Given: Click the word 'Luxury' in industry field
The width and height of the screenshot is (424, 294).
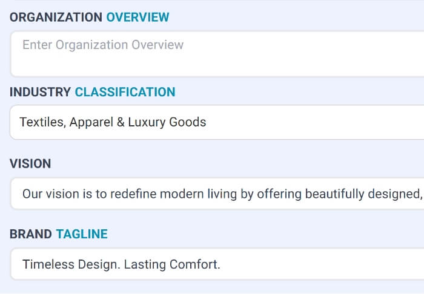Looking at the screenshot, I should tap(147, 122).
